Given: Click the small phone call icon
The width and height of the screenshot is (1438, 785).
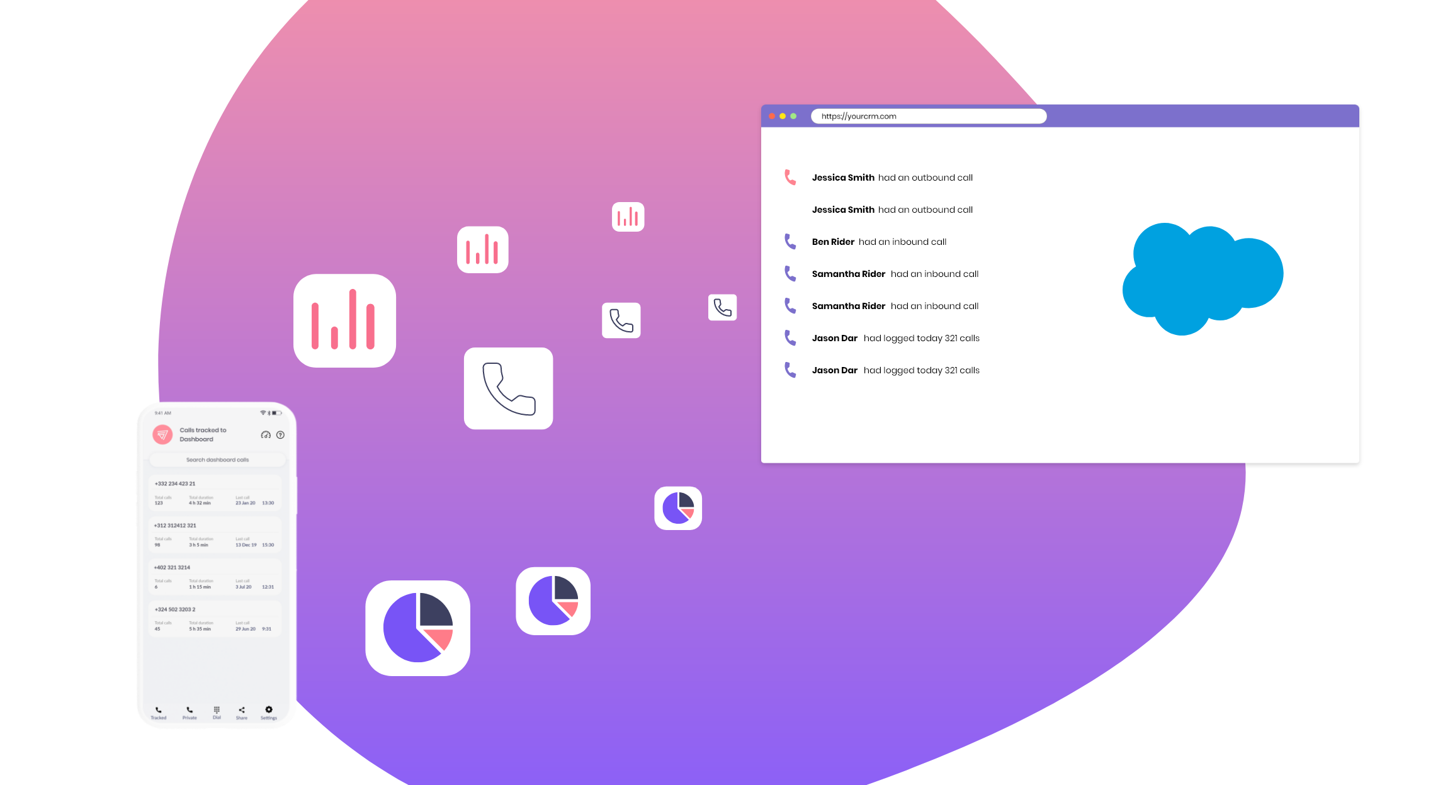Looking at the screenshot, I should [x=722, y=307].
